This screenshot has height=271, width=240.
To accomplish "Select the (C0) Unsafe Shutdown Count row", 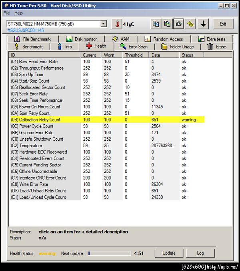I will point(107,139).
